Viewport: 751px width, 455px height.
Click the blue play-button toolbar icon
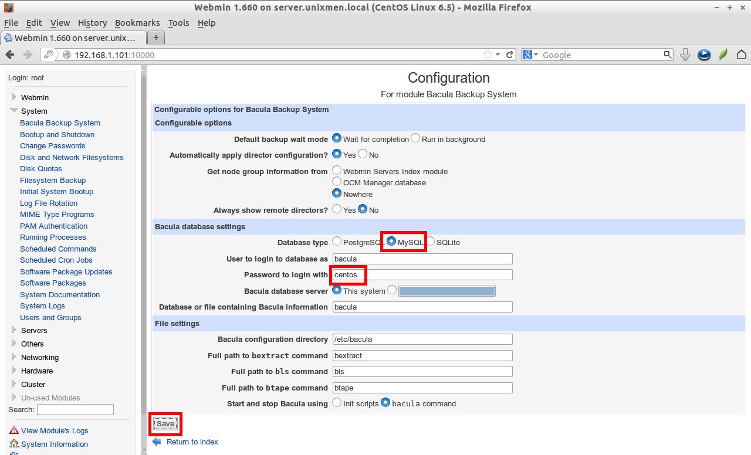[x=704, y=55]
